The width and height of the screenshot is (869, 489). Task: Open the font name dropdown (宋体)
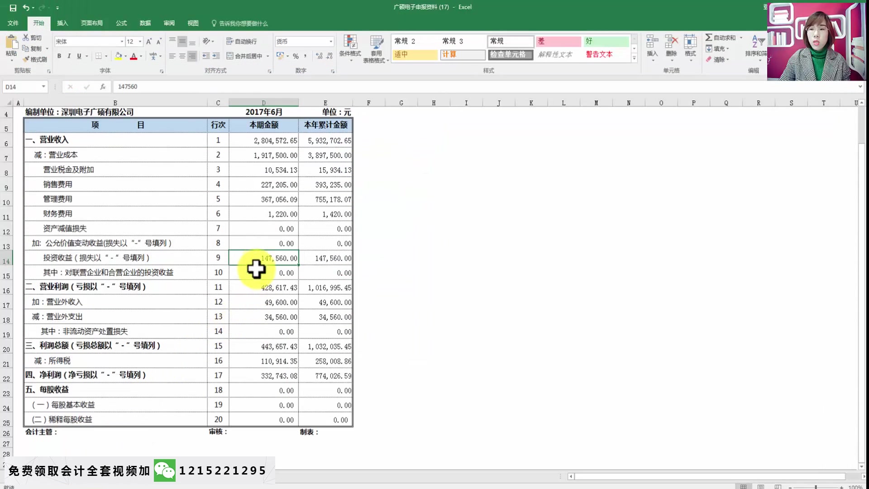122,42
